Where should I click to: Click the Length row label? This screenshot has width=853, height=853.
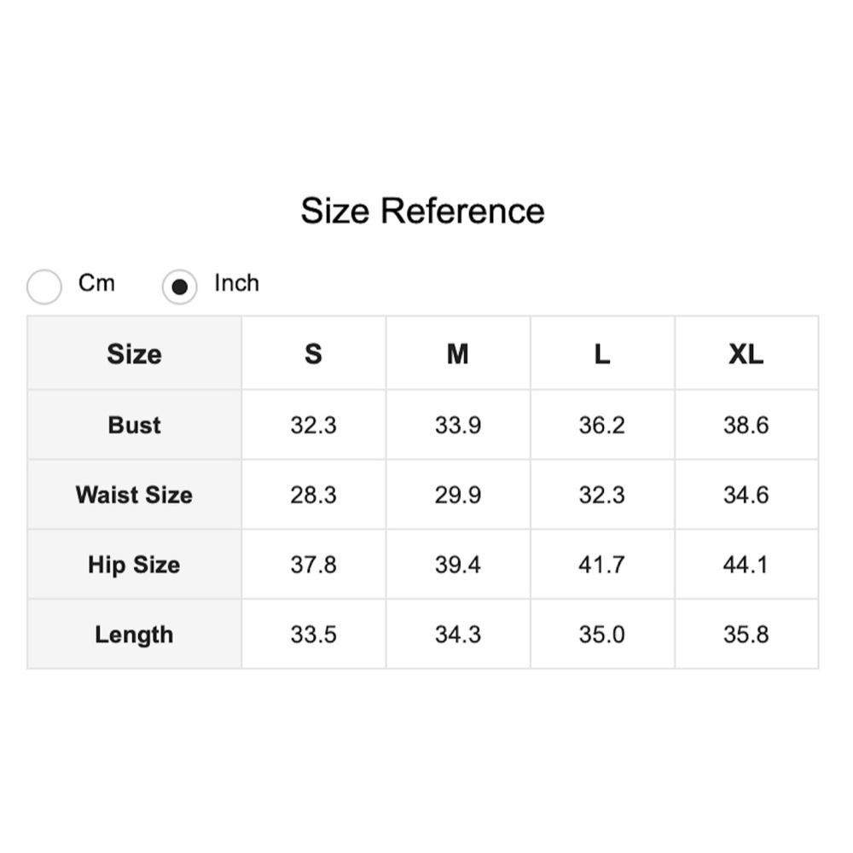click(x=134, y=635)
